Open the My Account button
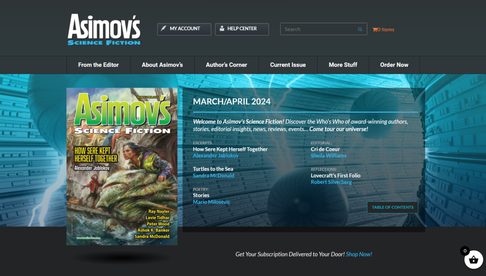Image resolution: width=486 pixels, height=276 pixels. pyautogui.click(x=184, y=29)
